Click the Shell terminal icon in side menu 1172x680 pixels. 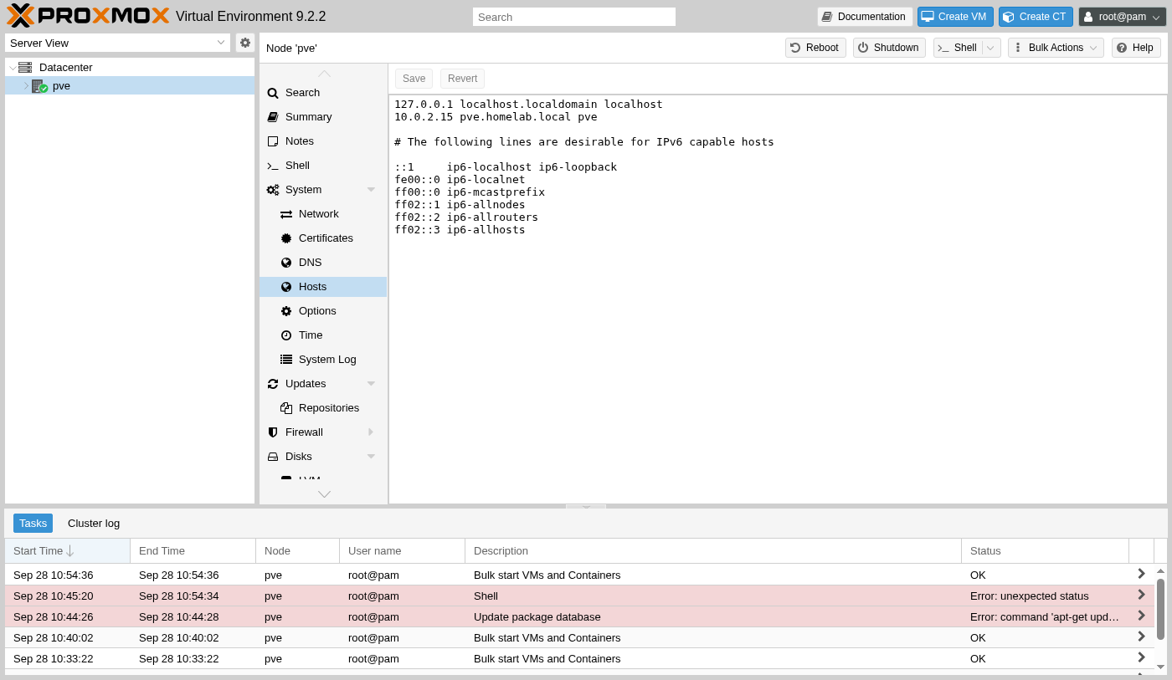273,166
